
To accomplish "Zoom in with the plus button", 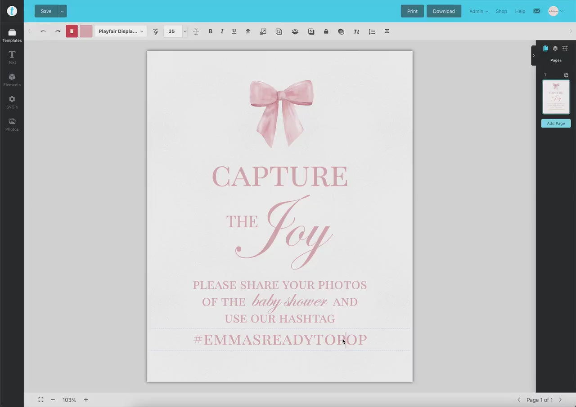I will coord(86,400).
